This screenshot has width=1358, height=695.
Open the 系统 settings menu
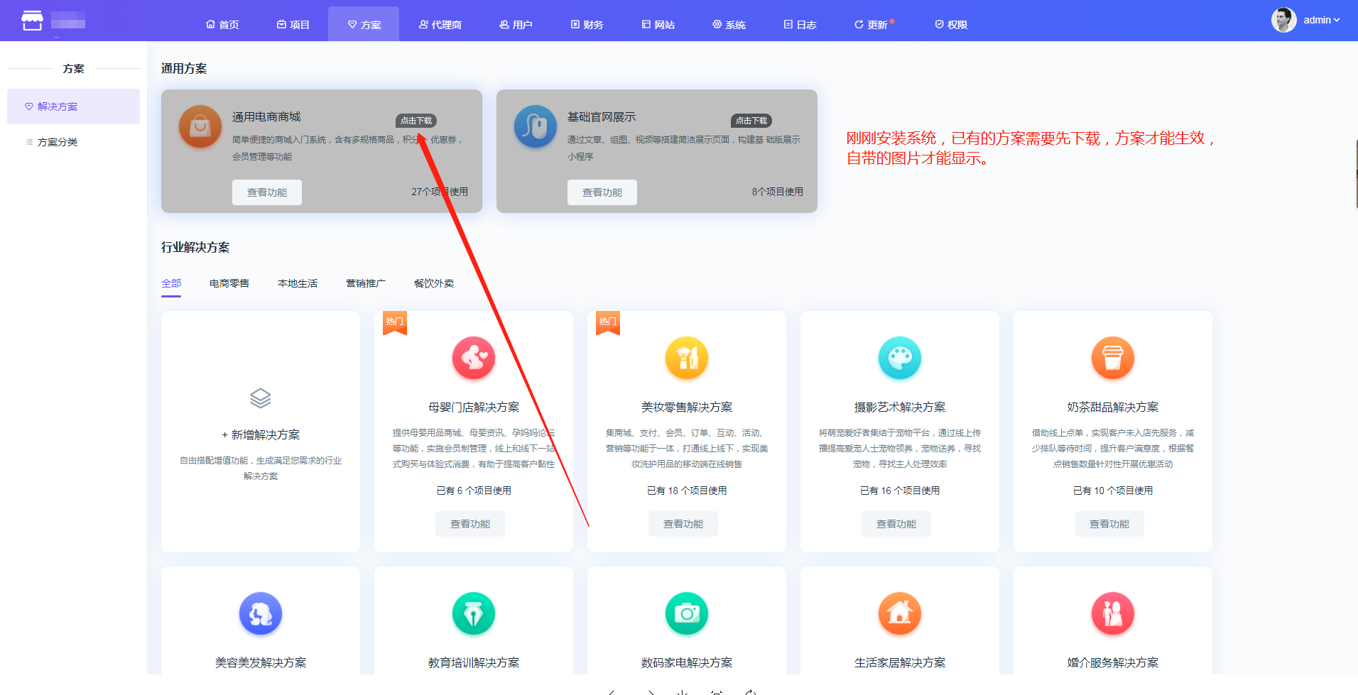tap(729, 25)
